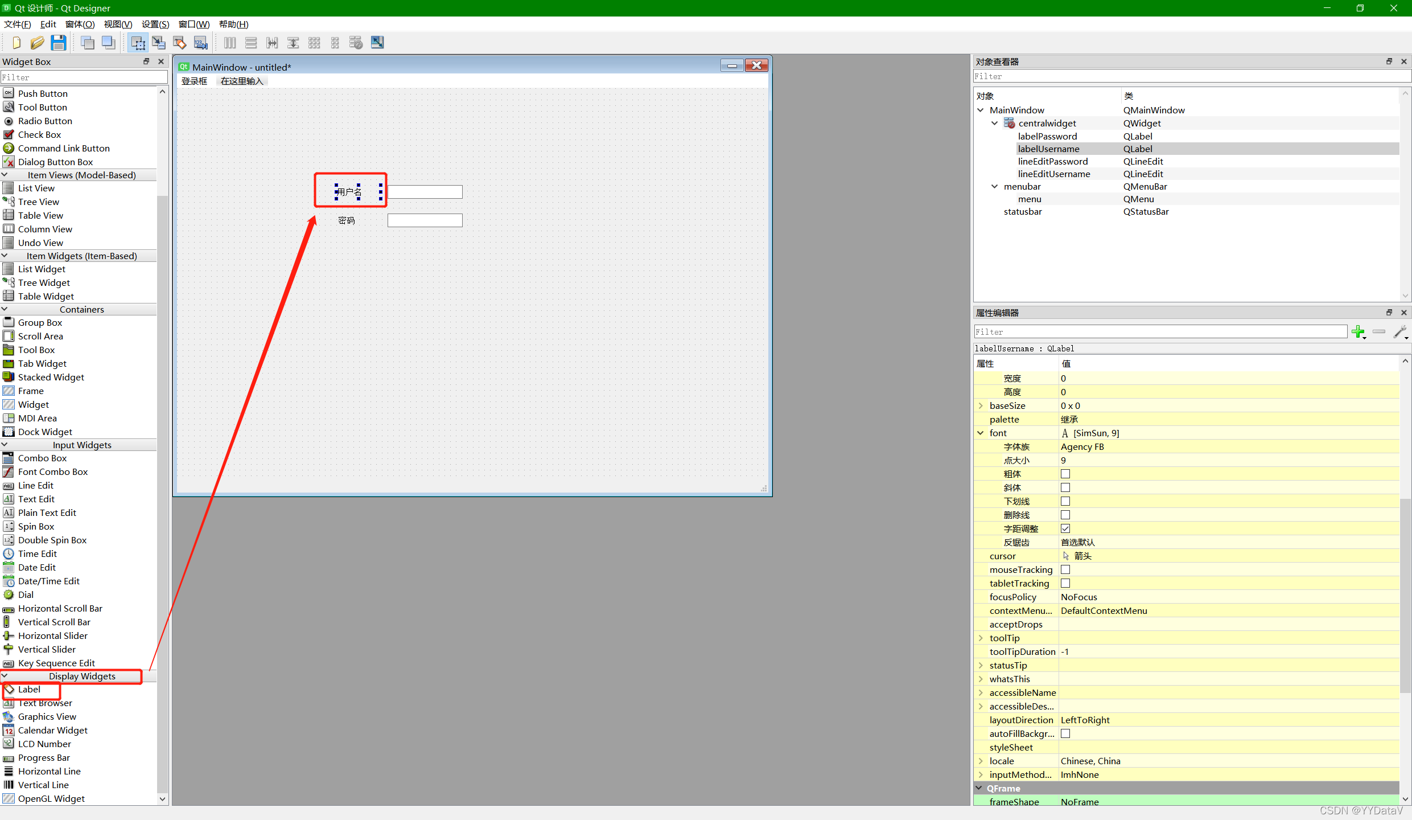
Task: Switch to Edit Signals/Slots mode icon
Action: tap(159, 43)
